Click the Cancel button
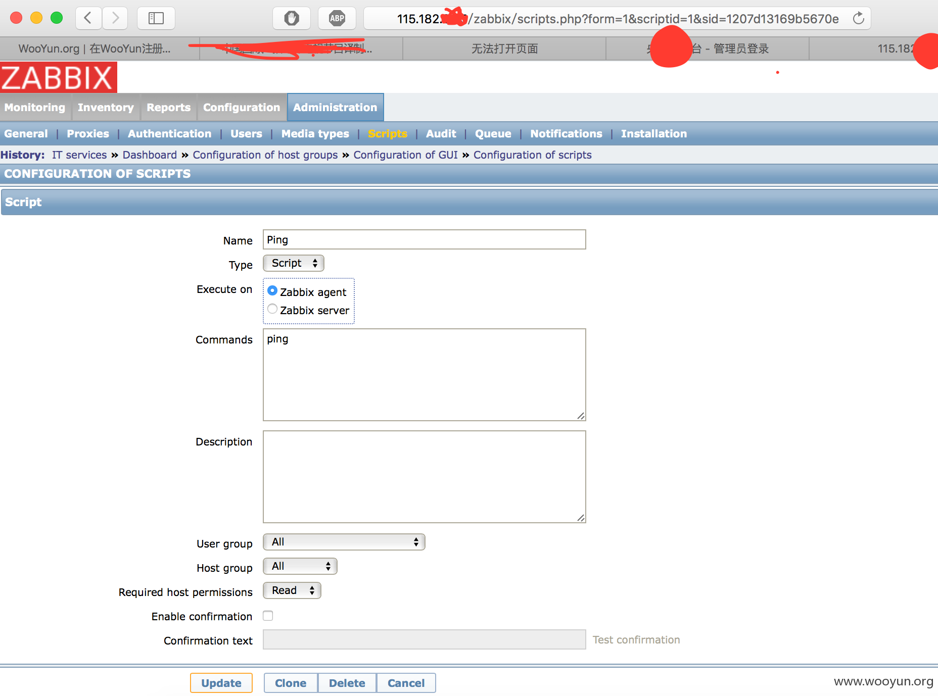Screen dimensions: 938x696 (406, 683)
